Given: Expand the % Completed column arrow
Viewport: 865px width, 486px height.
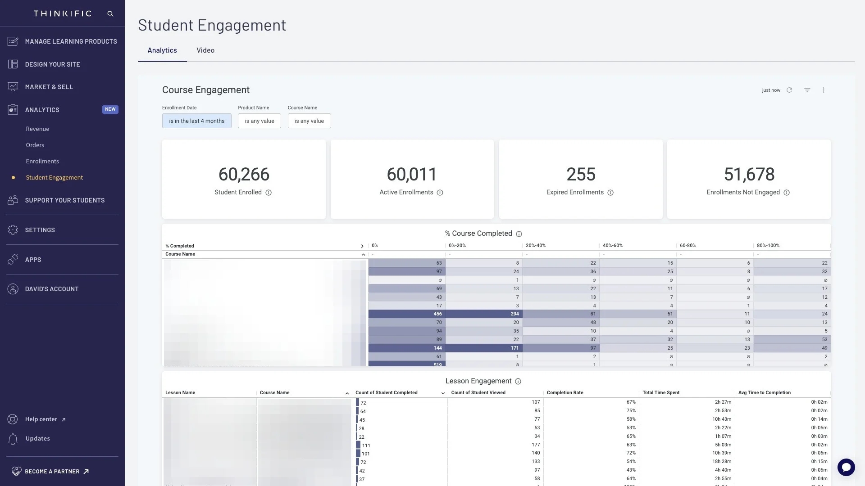Looking at the screenshot, I should pos(362,246).
